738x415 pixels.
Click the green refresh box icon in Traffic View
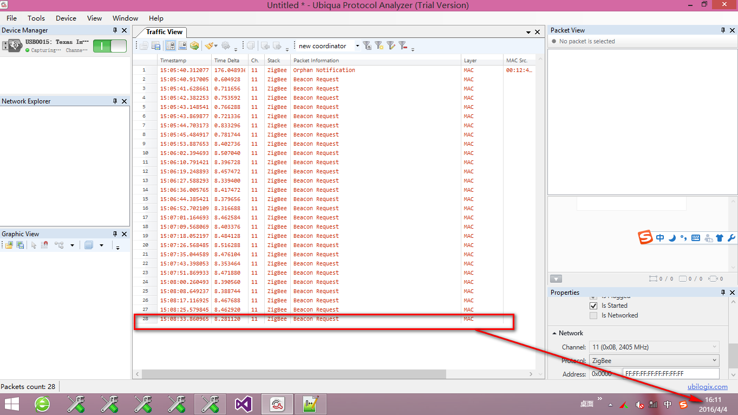pos(194,46)
